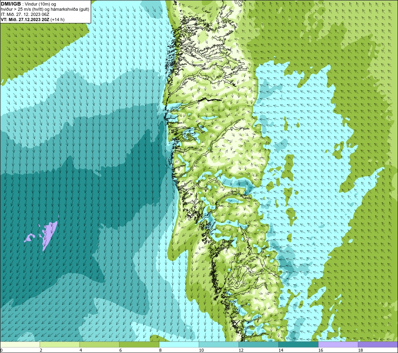398x353 pixels.
Task: Click the DMI/IGB title text
Action: (11, 4)
